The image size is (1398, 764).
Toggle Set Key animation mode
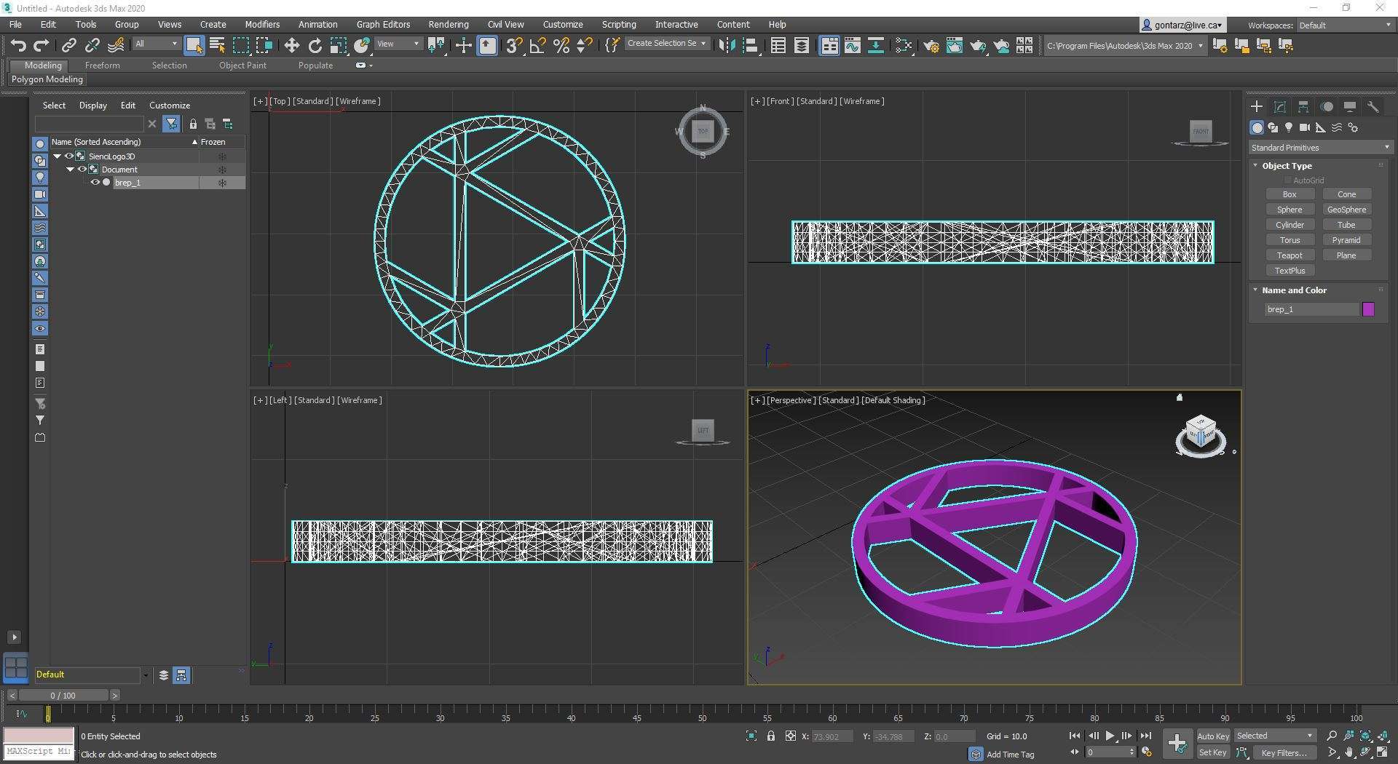(1213, 753)
